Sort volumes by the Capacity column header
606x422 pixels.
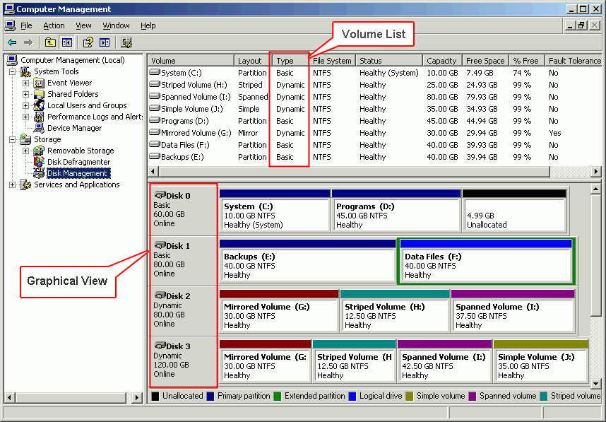441,60
